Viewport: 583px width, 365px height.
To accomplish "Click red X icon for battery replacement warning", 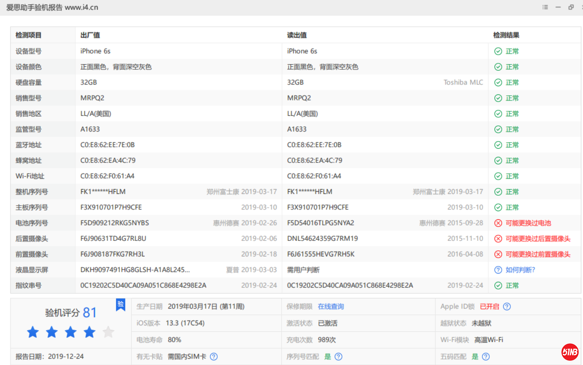I will coord(498,223).
